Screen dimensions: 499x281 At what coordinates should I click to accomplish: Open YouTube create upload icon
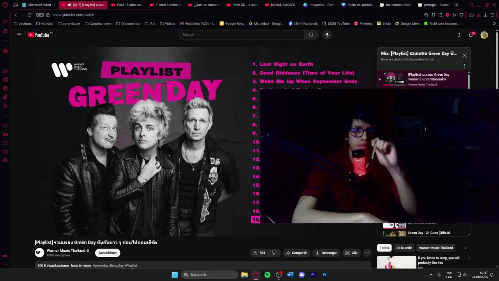tap(459, 35)
